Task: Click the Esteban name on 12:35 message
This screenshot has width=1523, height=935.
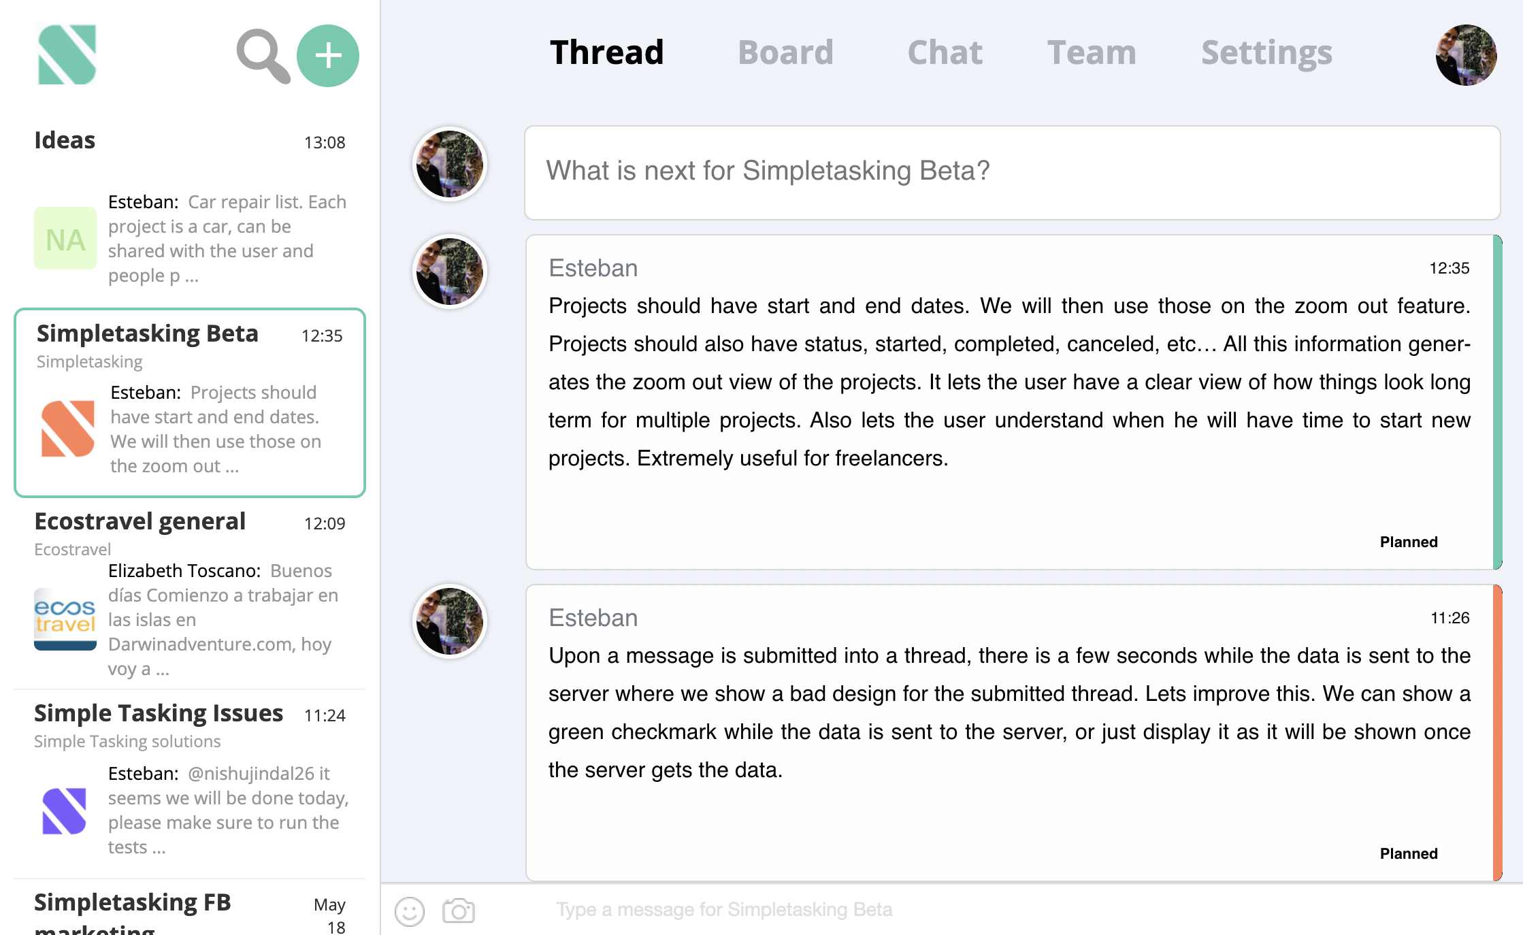Action: click(593, 268)
